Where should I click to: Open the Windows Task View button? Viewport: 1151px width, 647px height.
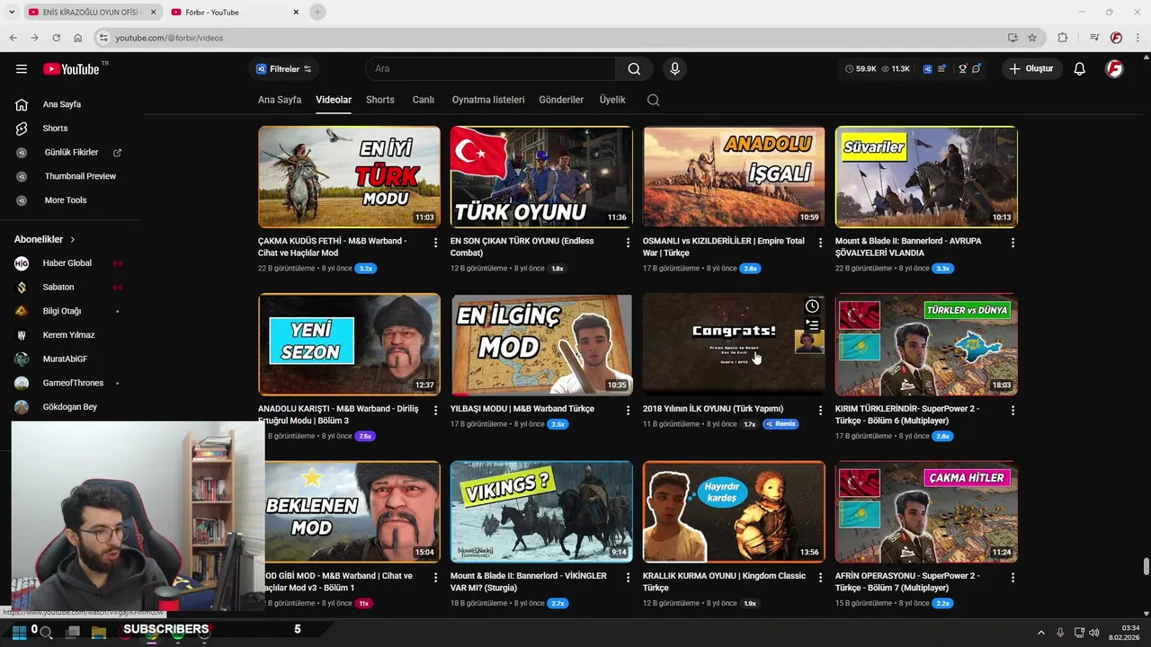pyautogui.click(x=73, y=633)
